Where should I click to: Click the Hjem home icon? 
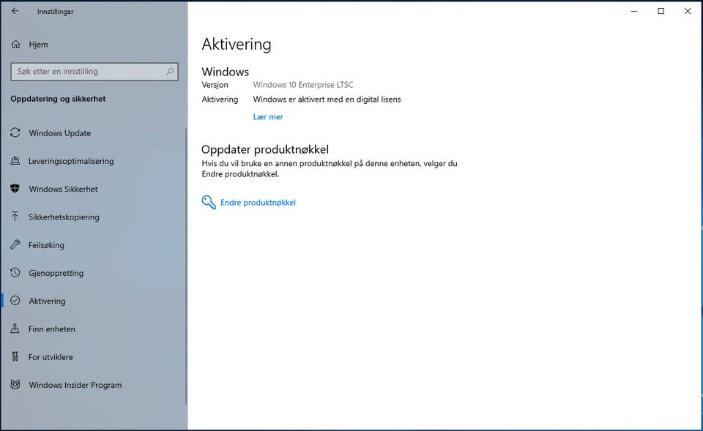click(15, 45)
